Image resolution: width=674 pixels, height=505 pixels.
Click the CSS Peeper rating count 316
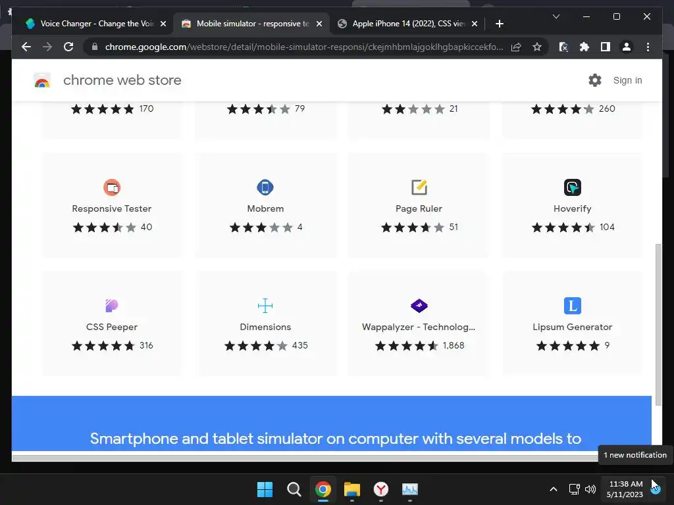pos(146,346)
